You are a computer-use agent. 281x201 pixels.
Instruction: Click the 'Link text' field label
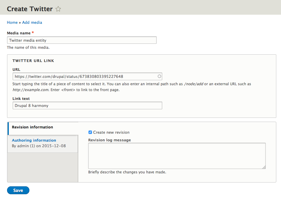[x=21, y=98]
